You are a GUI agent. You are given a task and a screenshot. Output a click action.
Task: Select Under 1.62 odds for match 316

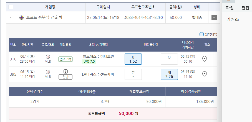(x=133, y=59)
